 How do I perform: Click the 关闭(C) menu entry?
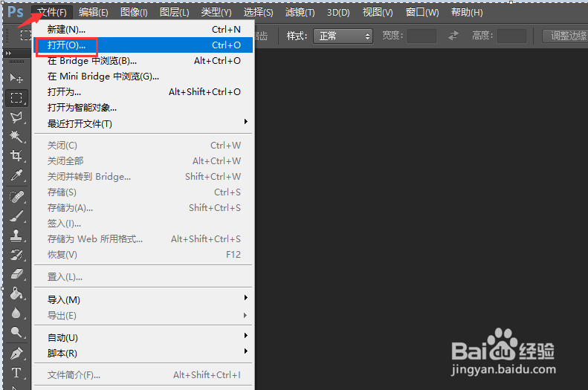click(143, 146)
